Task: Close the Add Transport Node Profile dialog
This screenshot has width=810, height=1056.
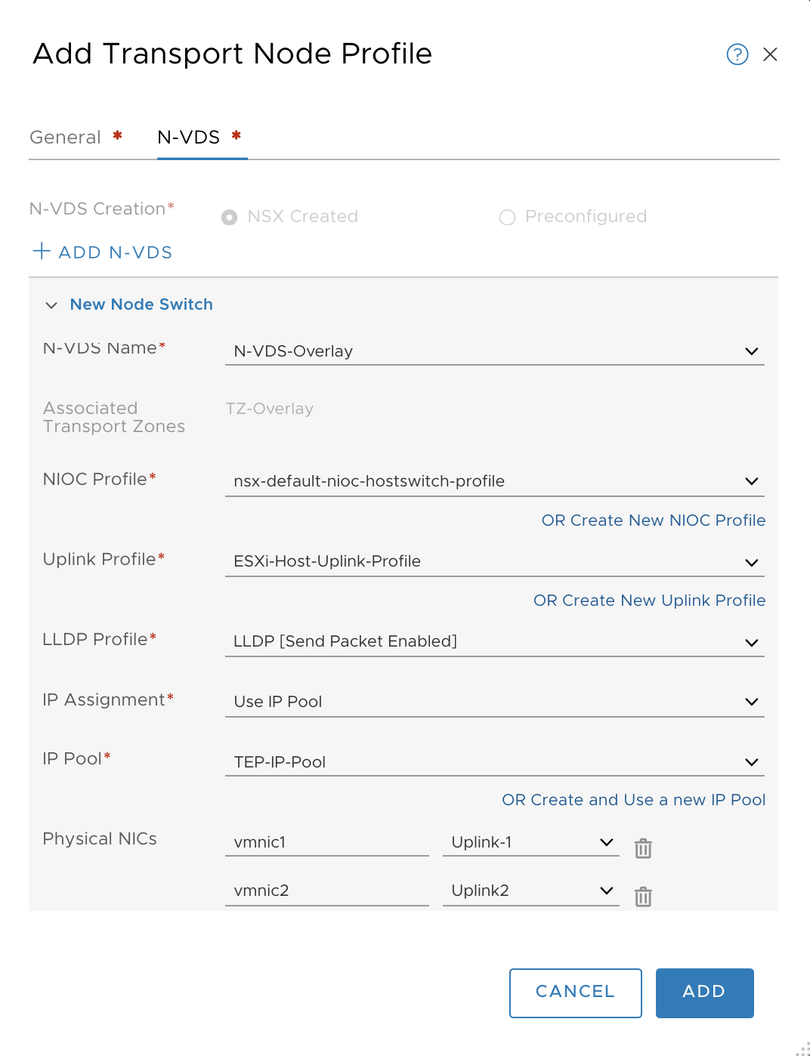Action: click(770, 54)
